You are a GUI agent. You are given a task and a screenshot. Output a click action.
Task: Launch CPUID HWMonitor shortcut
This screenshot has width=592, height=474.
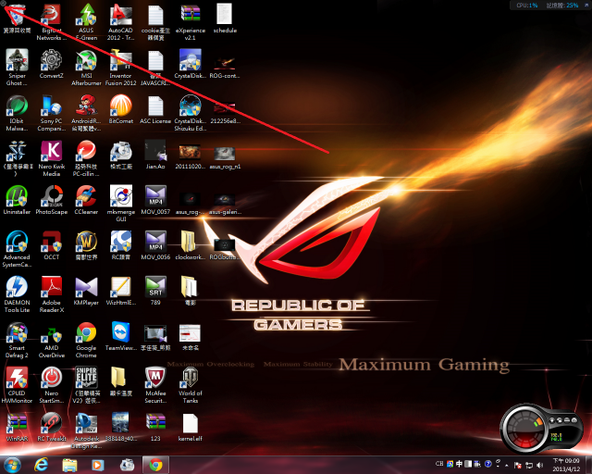click(x=17, y=385)
